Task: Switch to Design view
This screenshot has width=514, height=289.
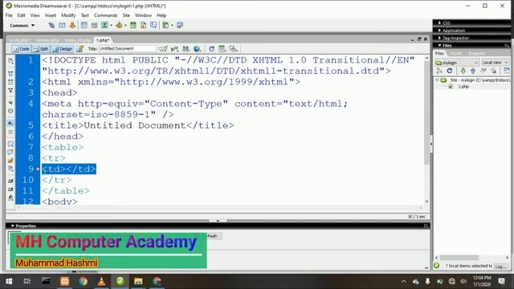Action: click(63, 49)
